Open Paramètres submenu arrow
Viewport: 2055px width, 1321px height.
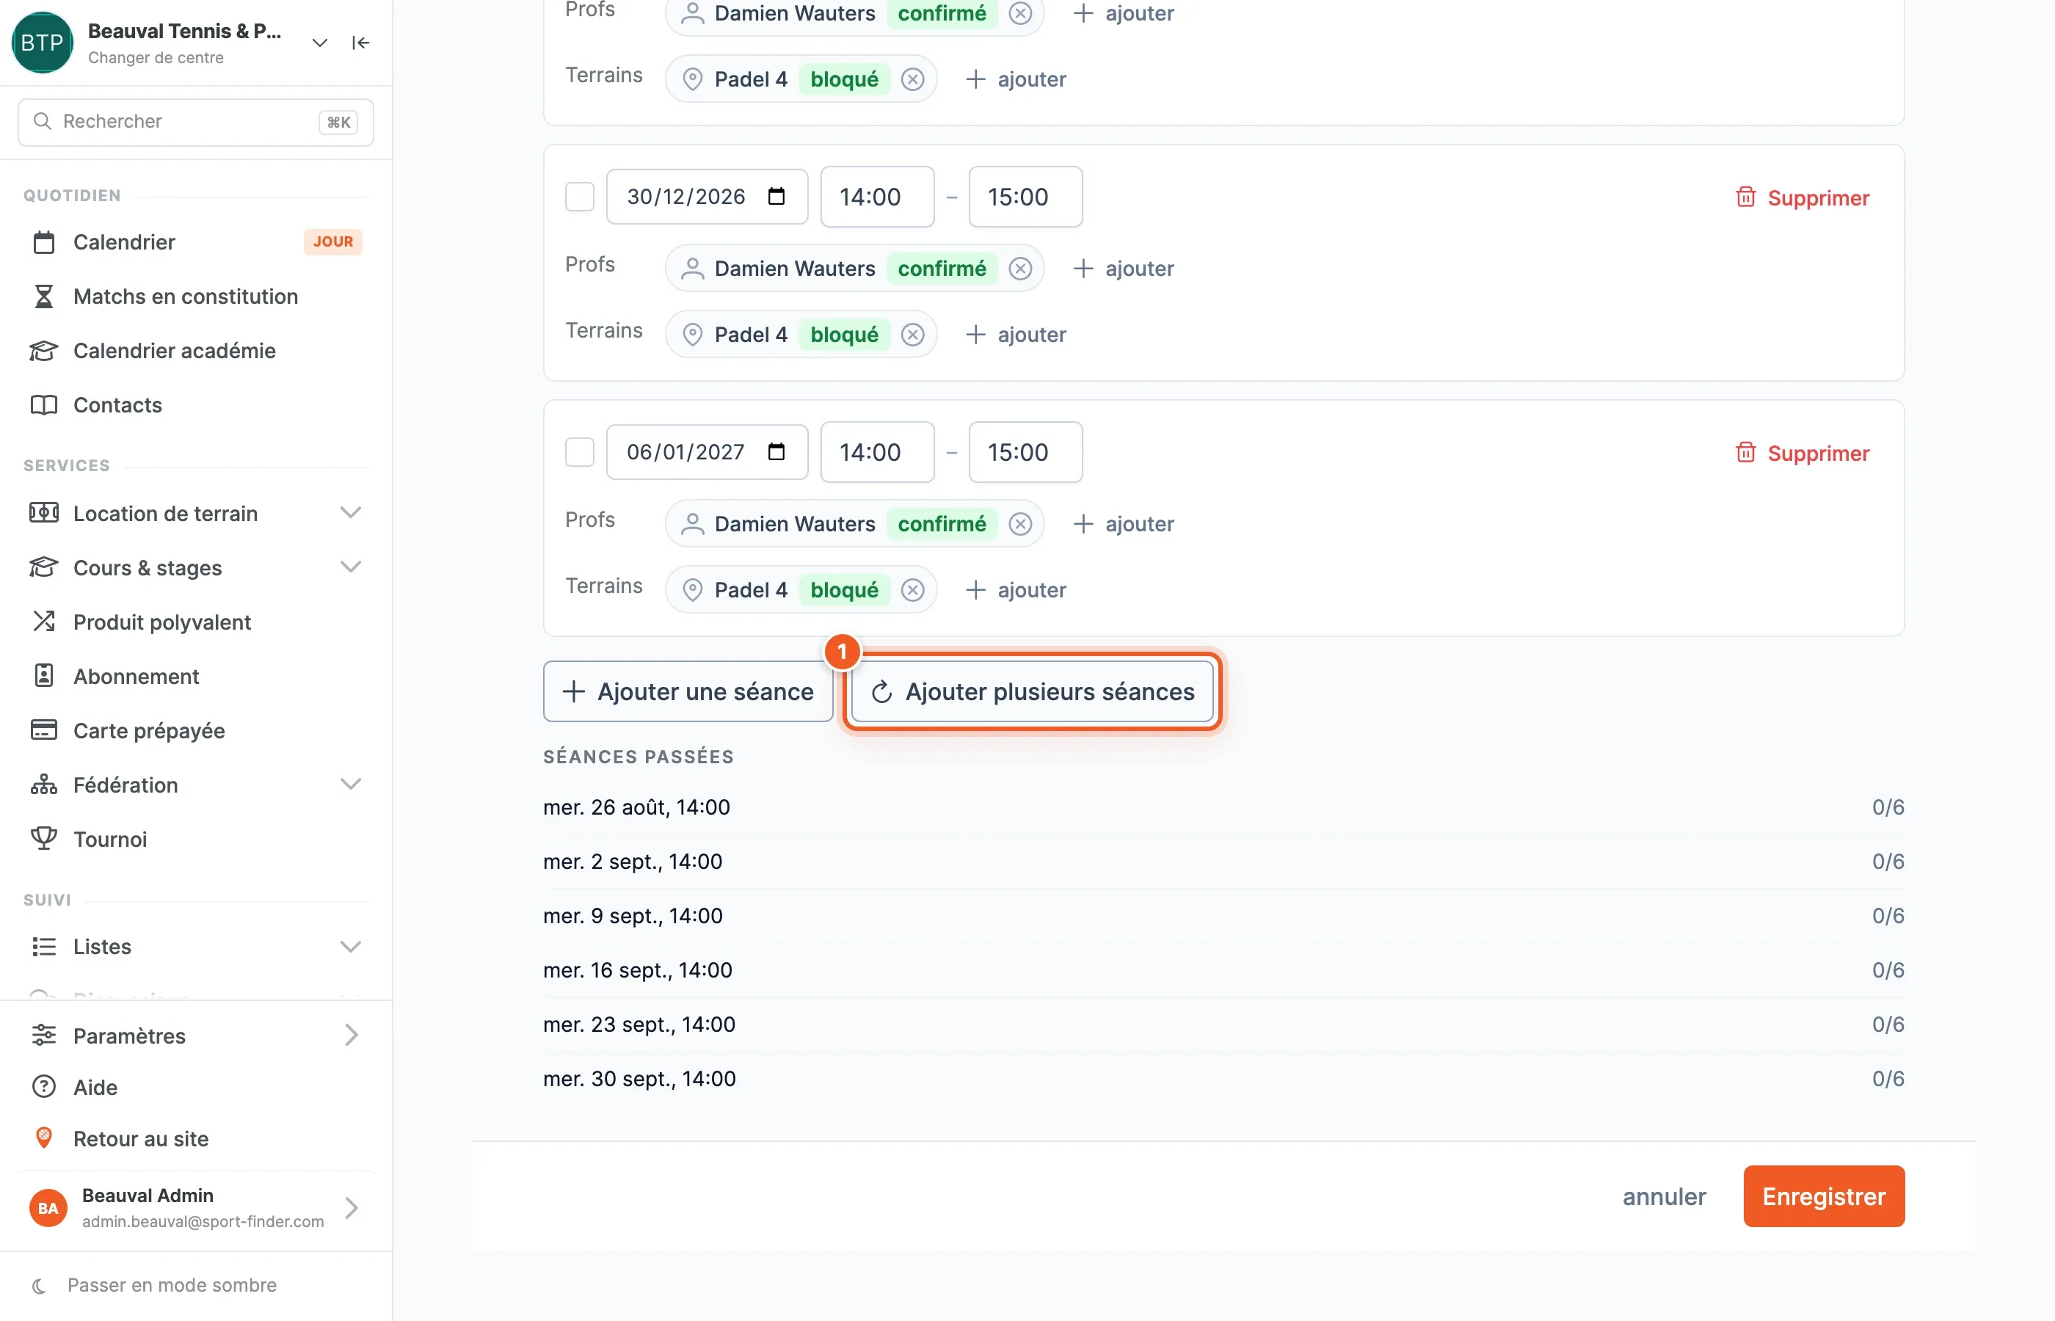tap(351, 1036)
